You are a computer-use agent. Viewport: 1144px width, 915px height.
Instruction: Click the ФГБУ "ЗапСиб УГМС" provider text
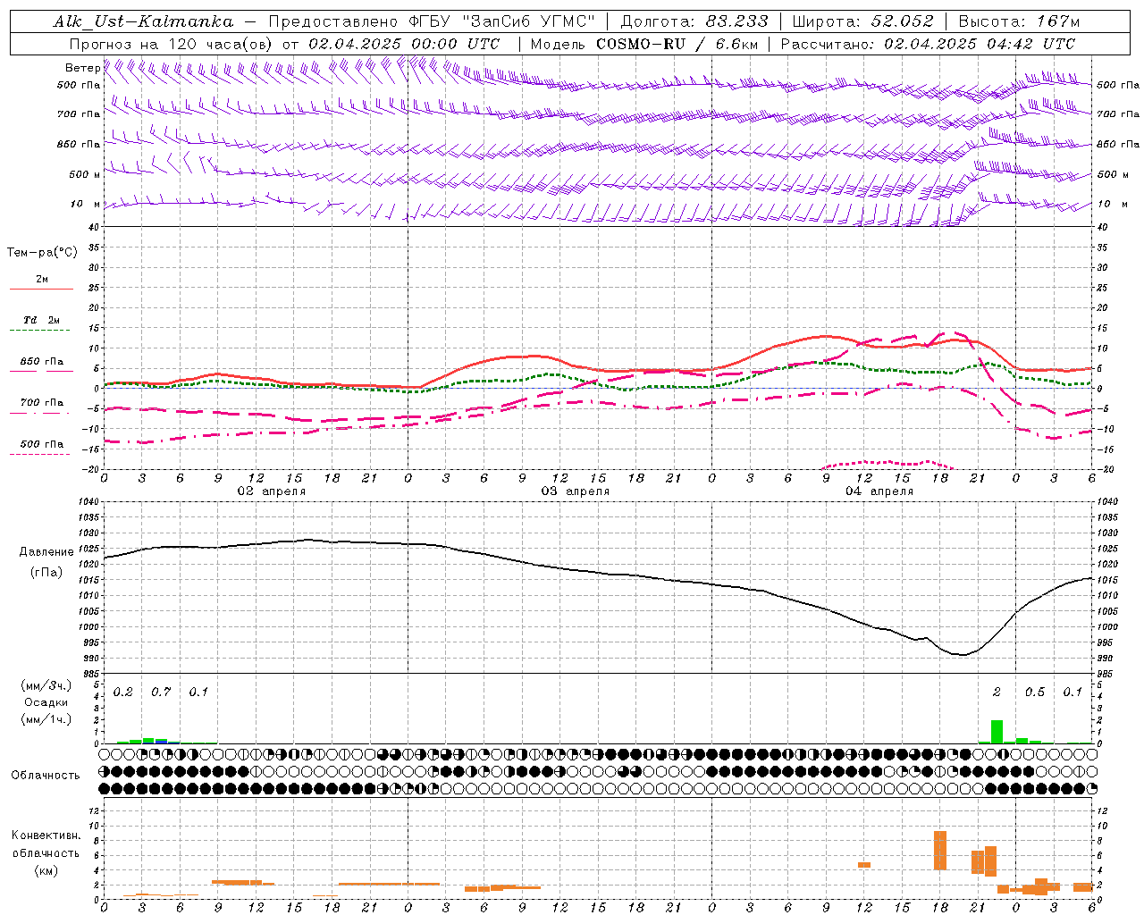[500, 21]
